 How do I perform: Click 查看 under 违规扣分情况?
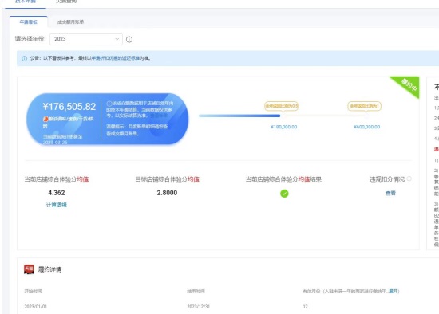[x=390, y=193]
